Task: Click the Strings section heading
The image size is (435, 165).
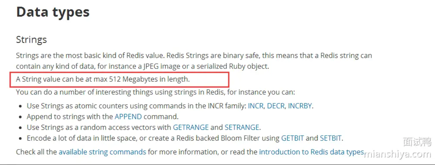Action: click(x=31, y=40)
